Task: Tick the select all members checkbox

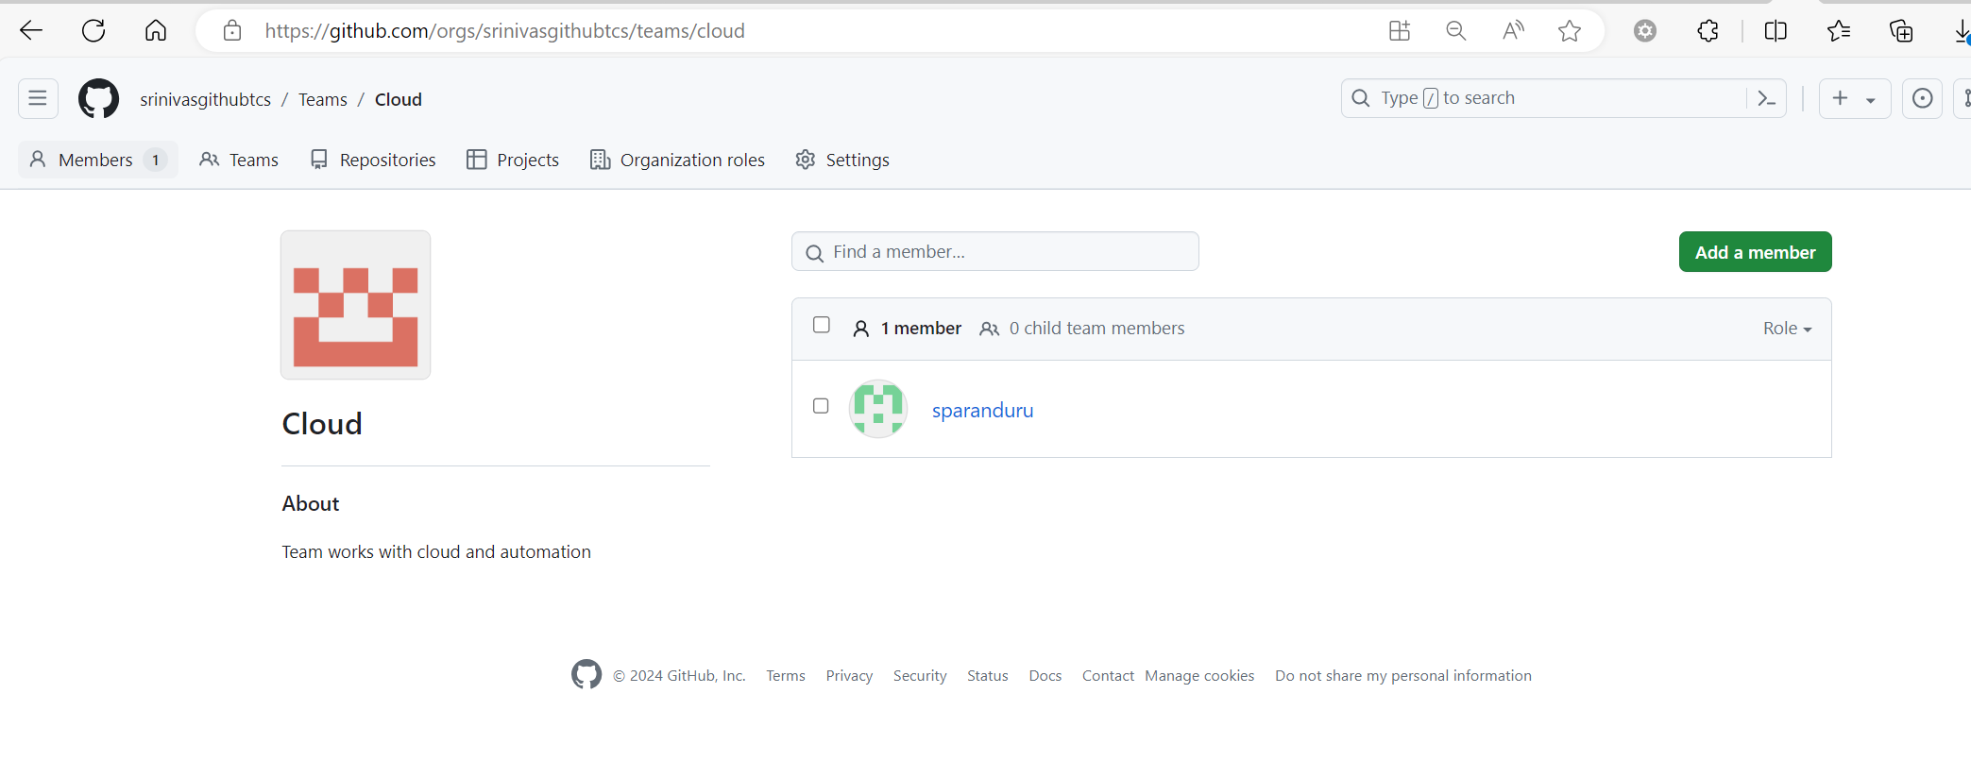Action: tap(822, 325)
